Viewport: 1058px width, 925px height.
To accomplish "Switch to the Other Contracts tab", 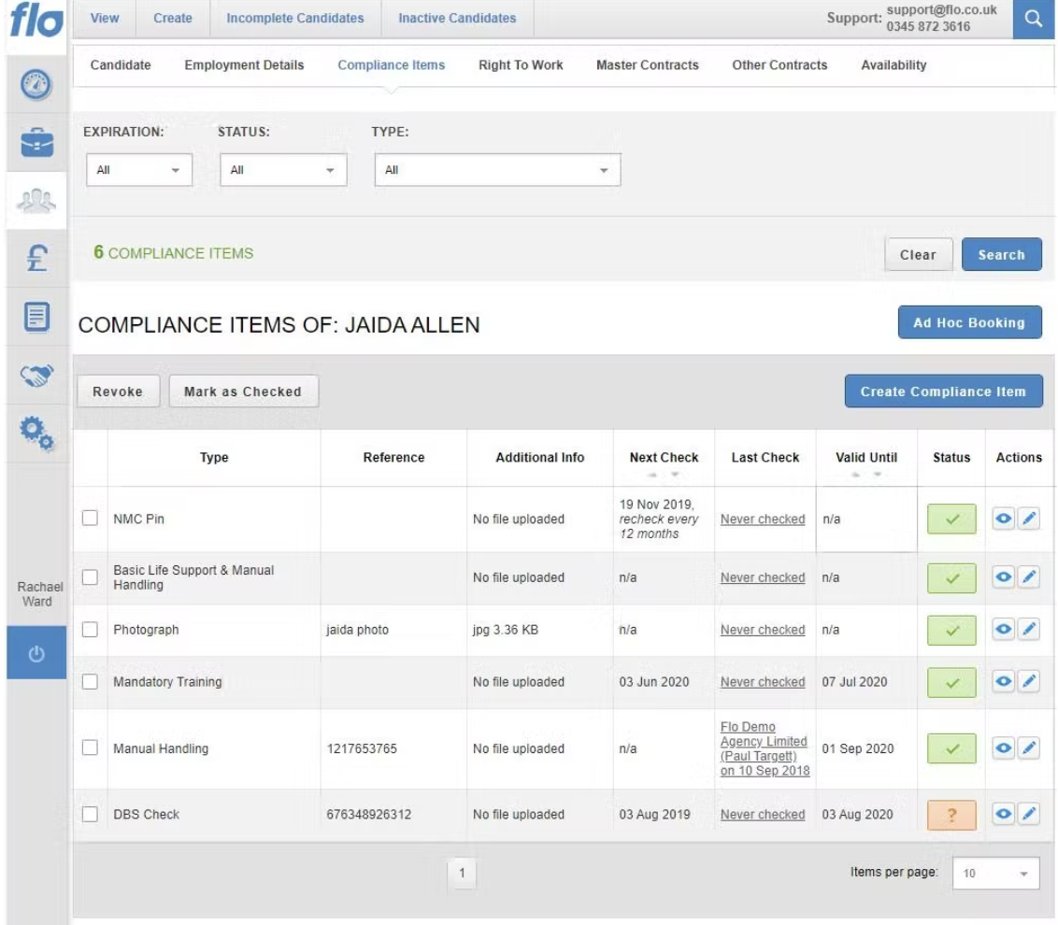I will 780,64.
